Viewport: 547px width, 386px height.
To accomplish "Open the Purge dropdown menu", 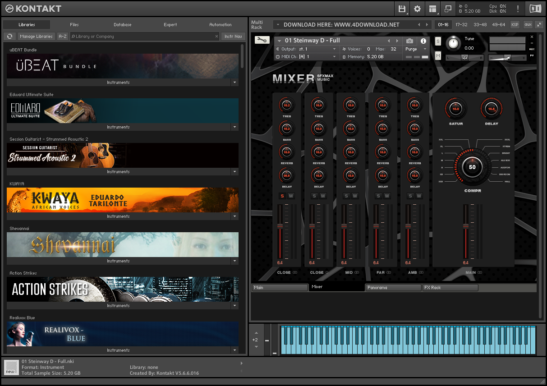I will click(x=416, y=49).
